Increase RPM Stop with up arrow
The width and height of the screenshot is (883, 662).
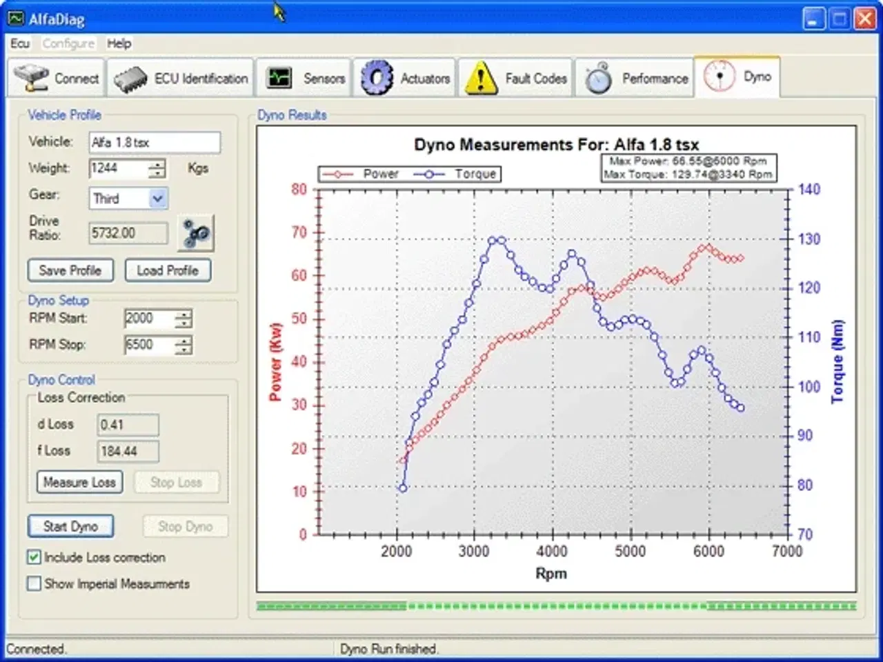click(183, 340)
